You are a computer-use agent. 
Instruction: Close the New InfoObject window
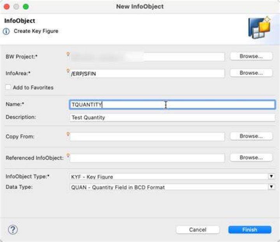7,7
